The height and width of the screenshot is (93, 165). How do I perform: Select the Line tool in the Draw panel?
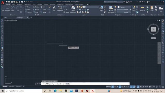click(3, 9)
